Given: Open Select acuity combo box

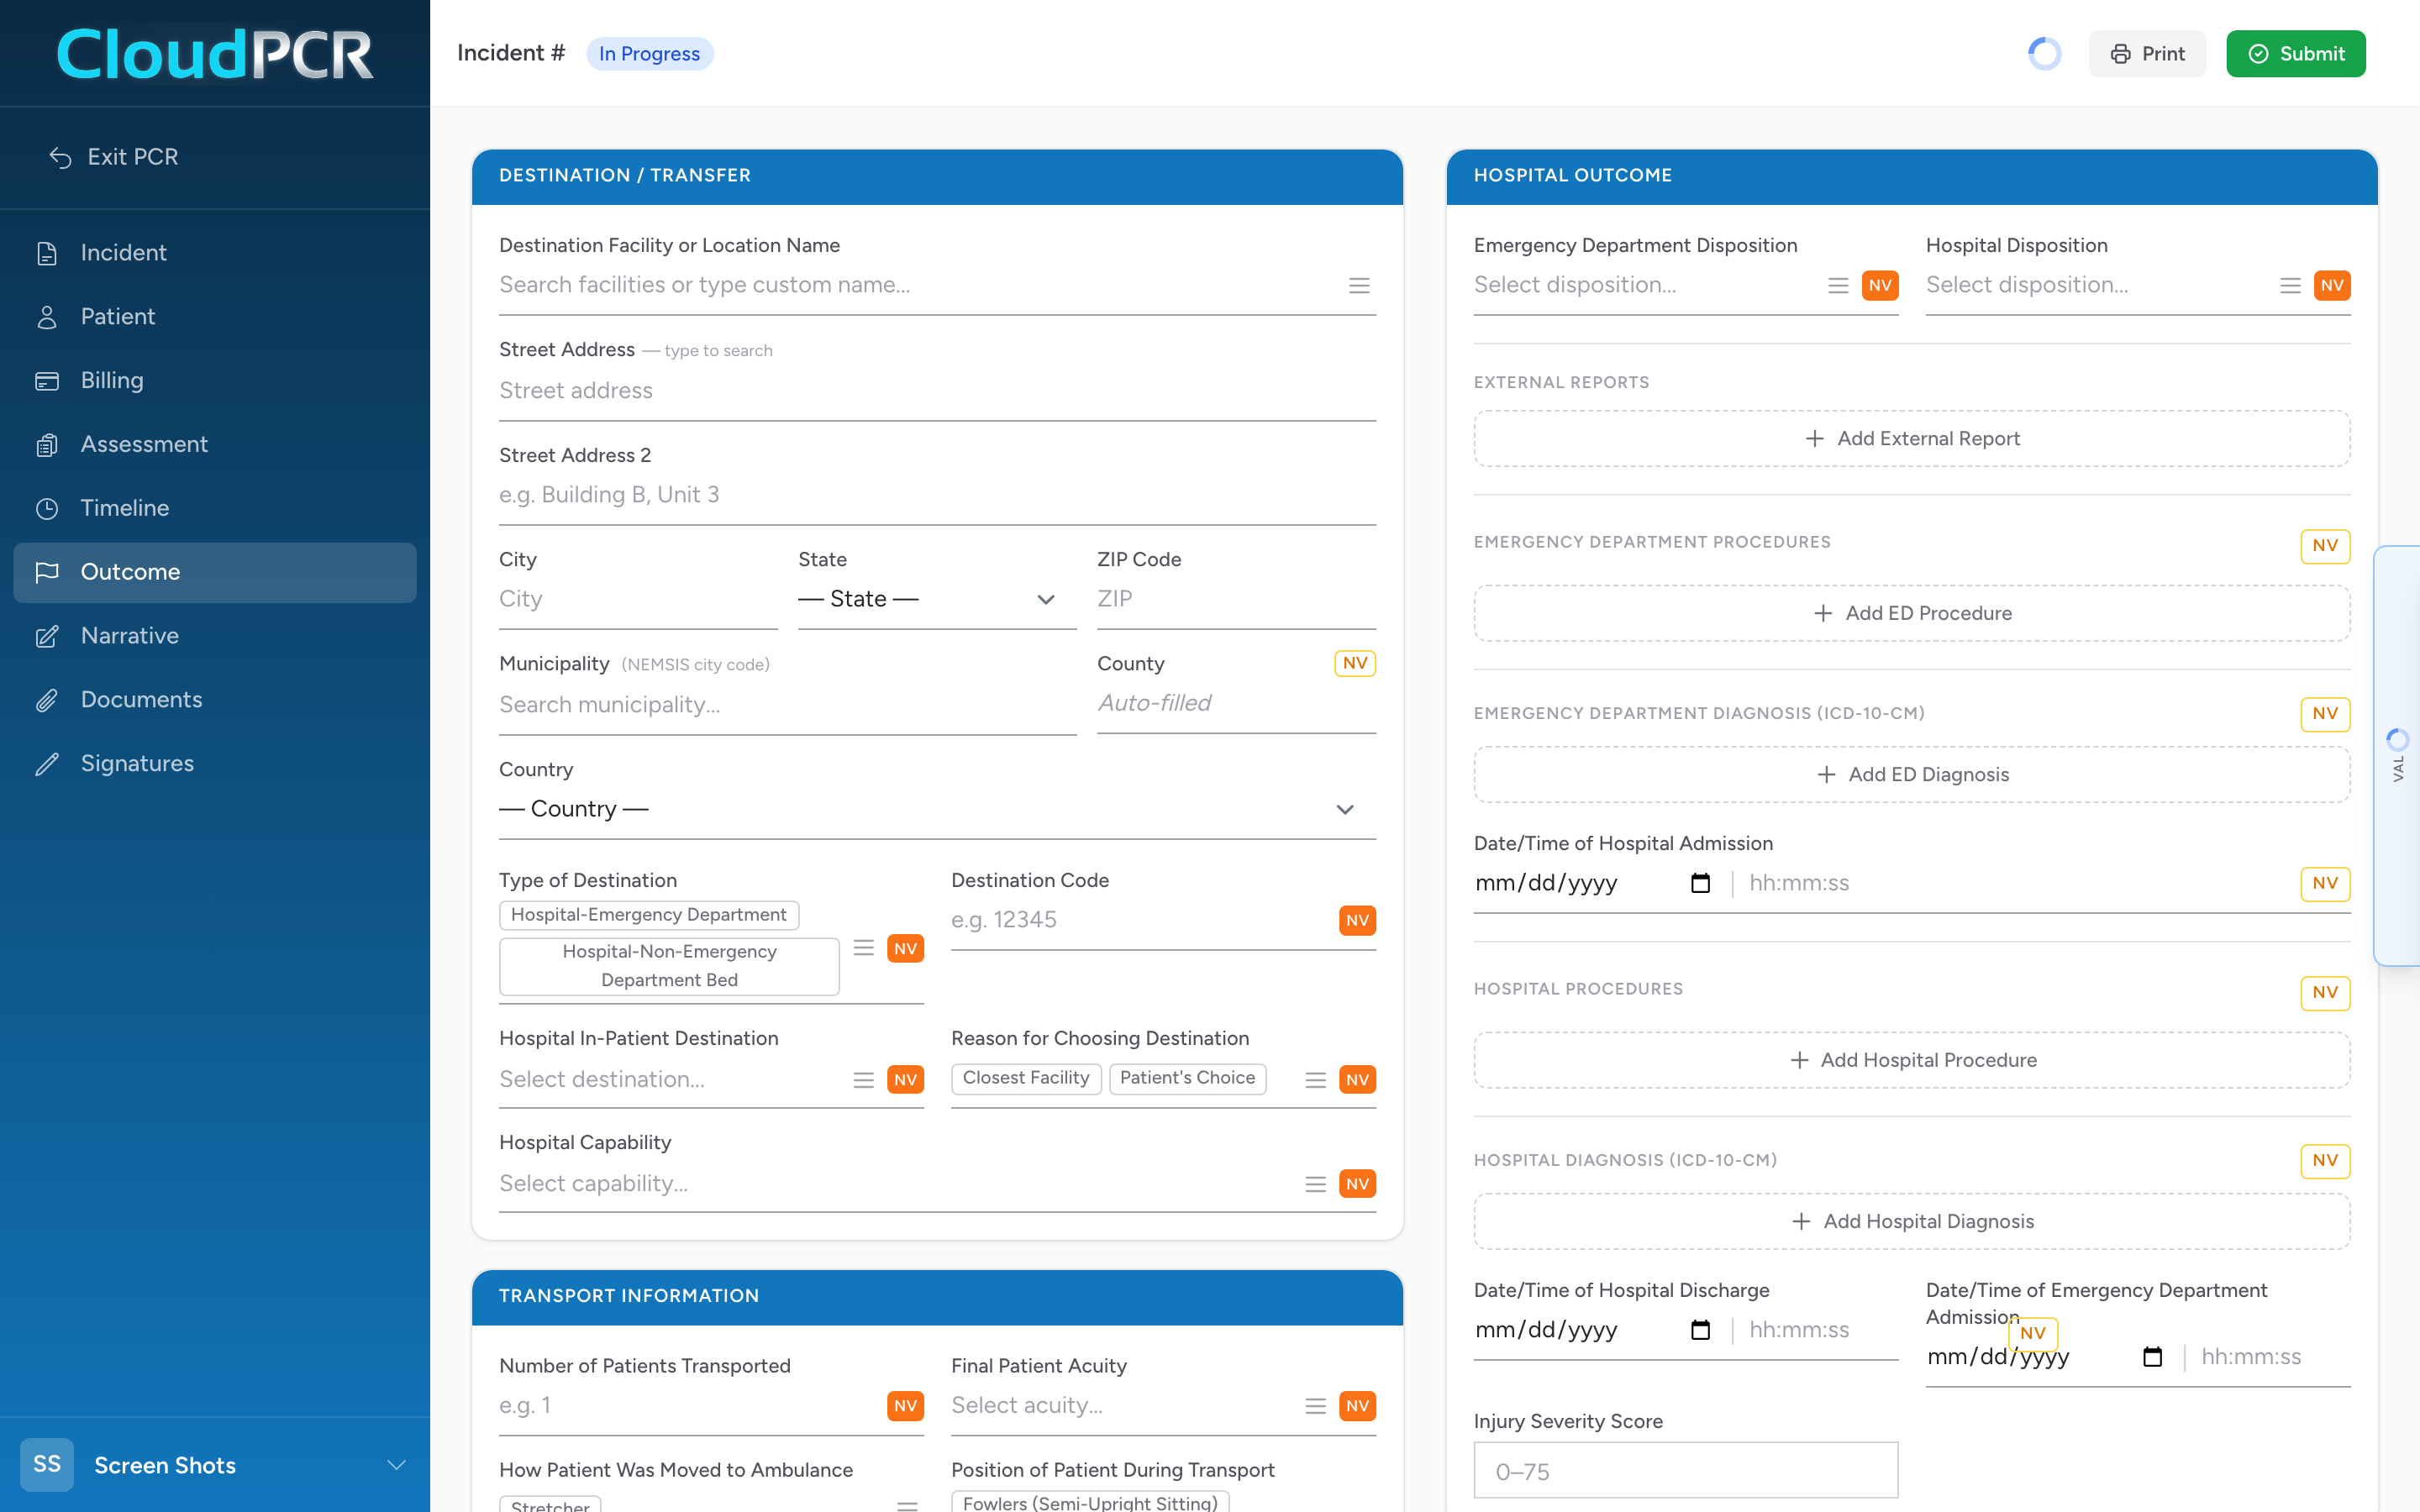Looking at the screenshot, I should tap(1122, 1406).
